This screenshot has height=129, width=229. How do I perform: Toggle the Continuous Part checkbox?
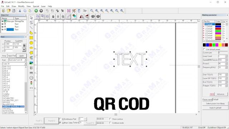pos(60,119)
